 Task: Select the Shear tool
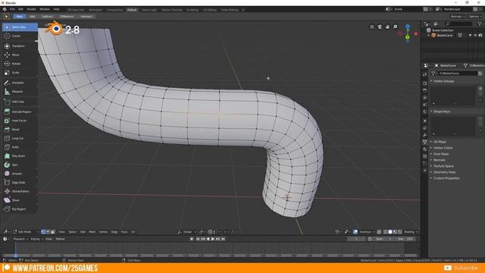tap(20, 200)
